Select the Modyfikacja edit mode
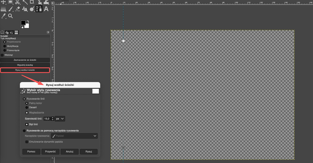Image resolution: width=313 pixels, height=163 pixels. tap(5, 46)
